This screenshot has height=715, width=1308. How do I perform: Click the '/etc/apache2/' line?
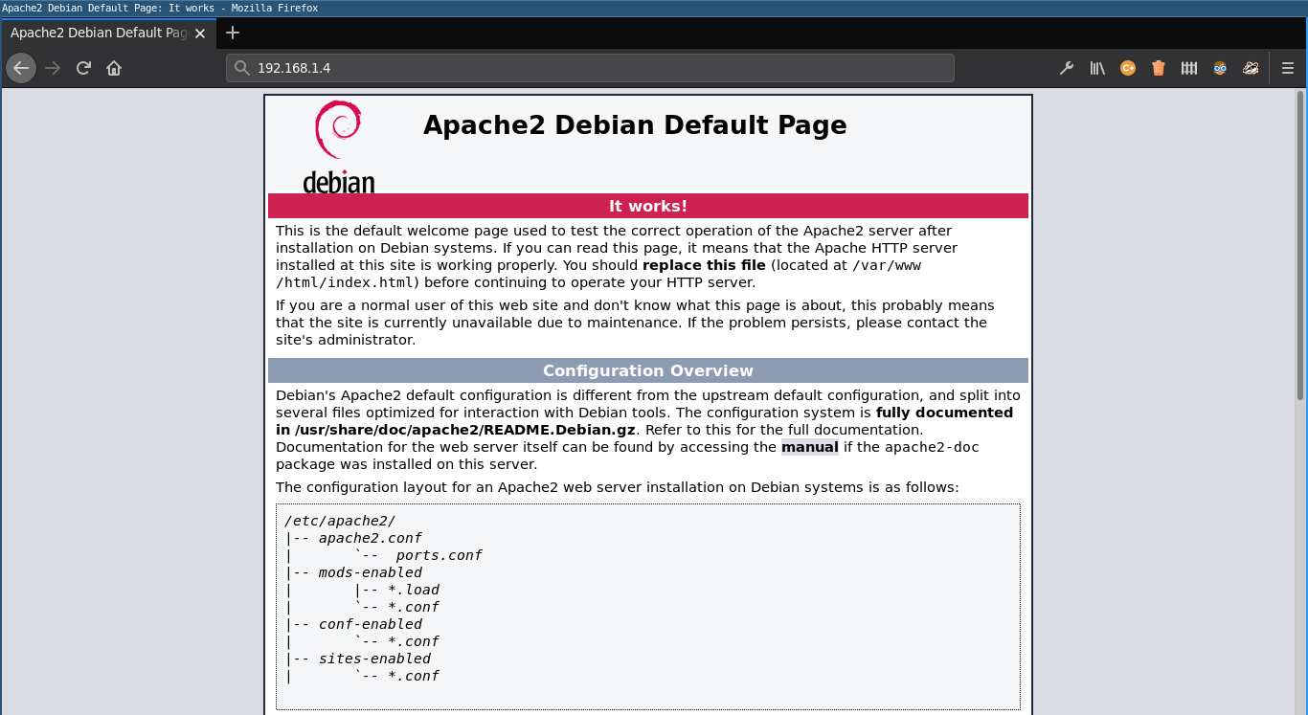tap(340, 521)
